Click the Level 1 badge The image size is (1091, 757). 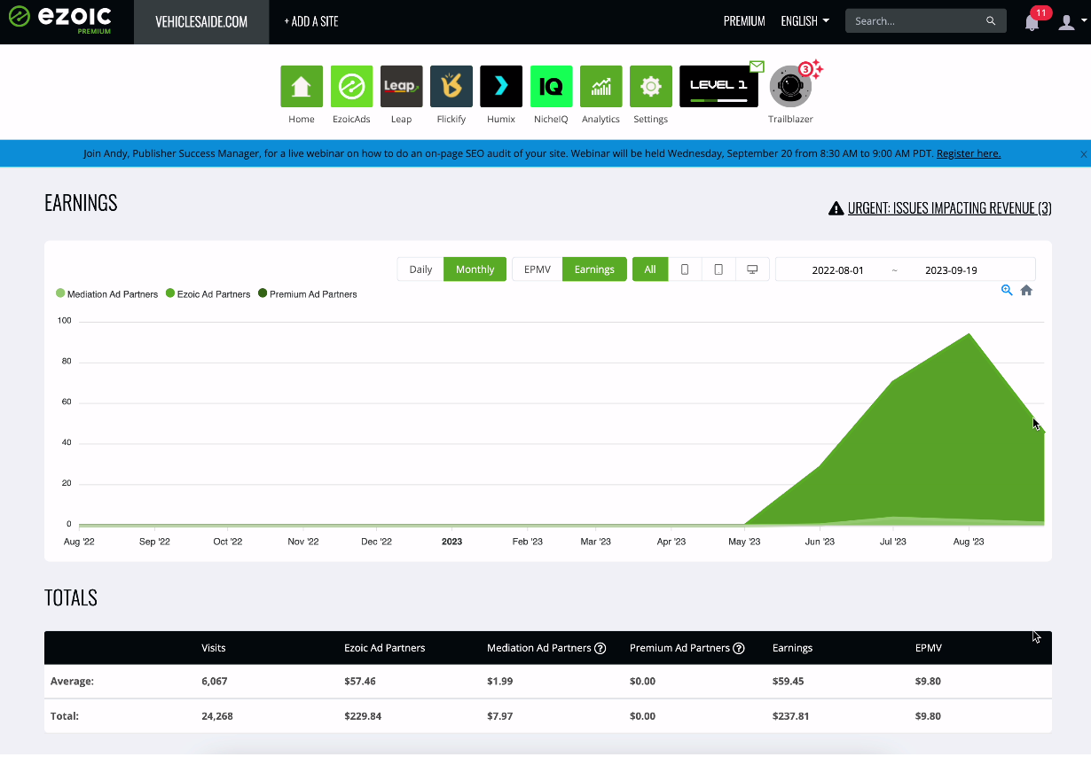point(718,86)
